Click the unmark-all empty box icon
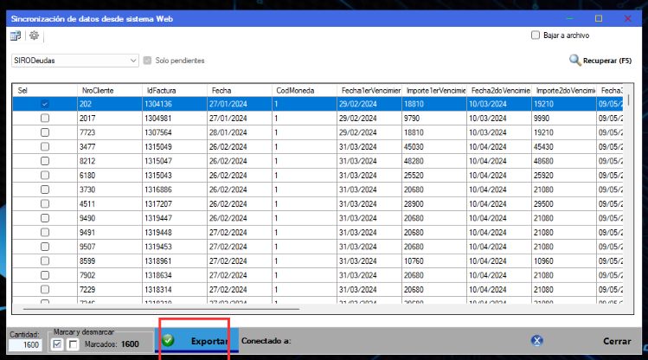Screen dimensions: 648x360 coord(73,344)
